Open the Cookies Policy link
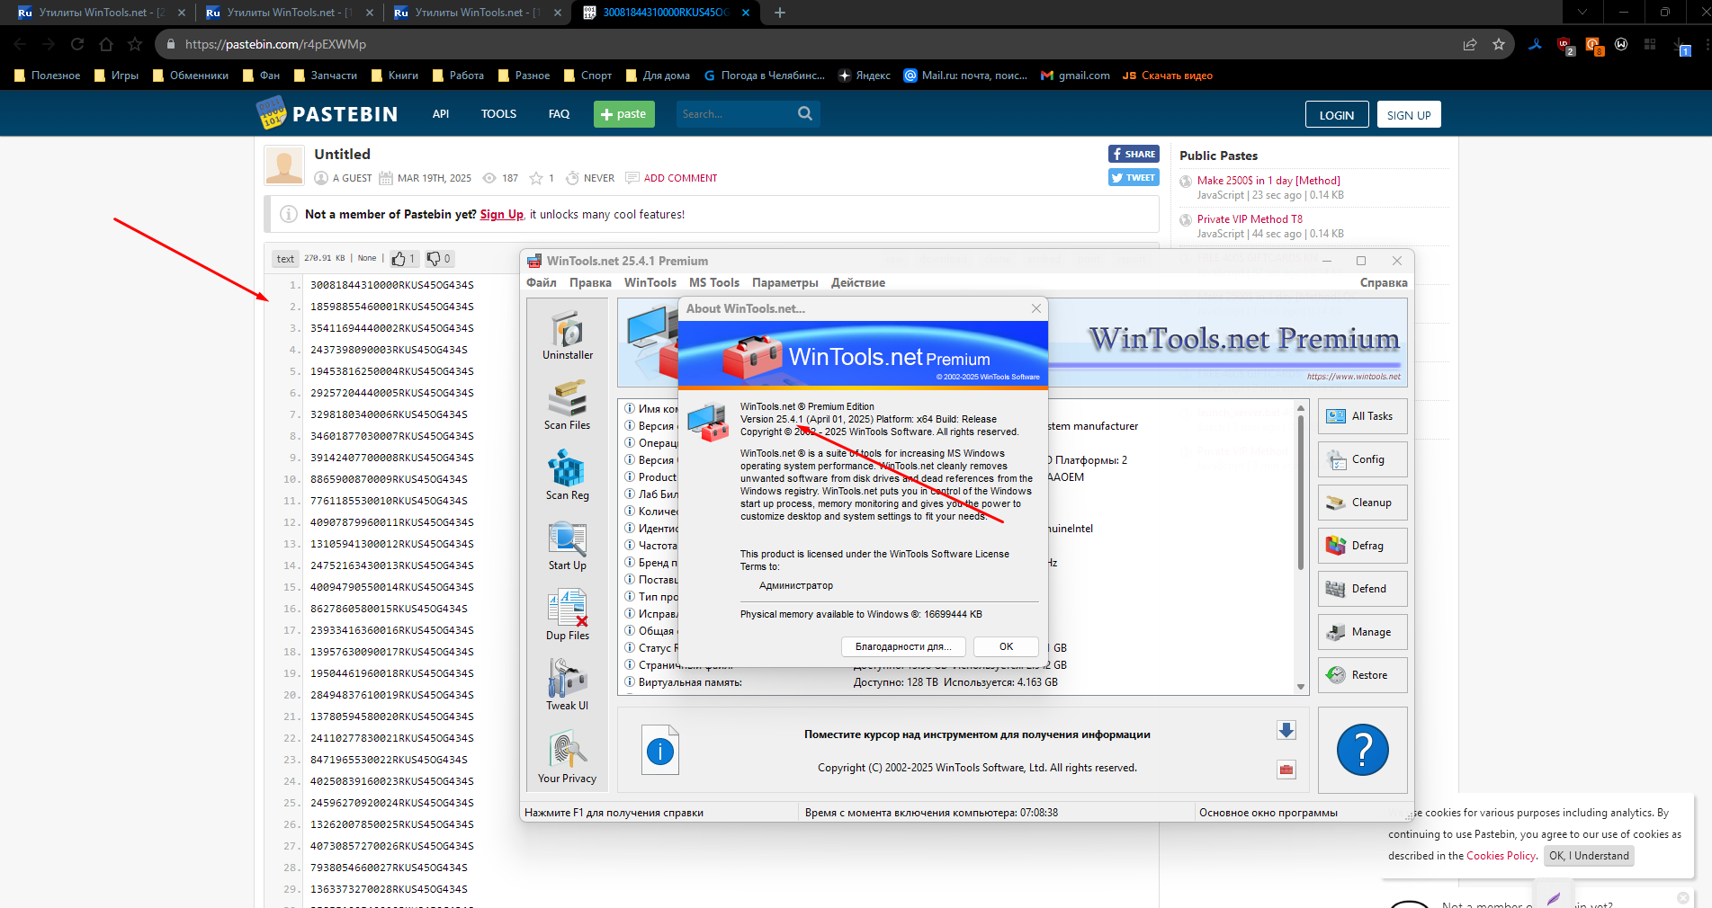This screenshot has width=1712, height=908. (1501, 856)
